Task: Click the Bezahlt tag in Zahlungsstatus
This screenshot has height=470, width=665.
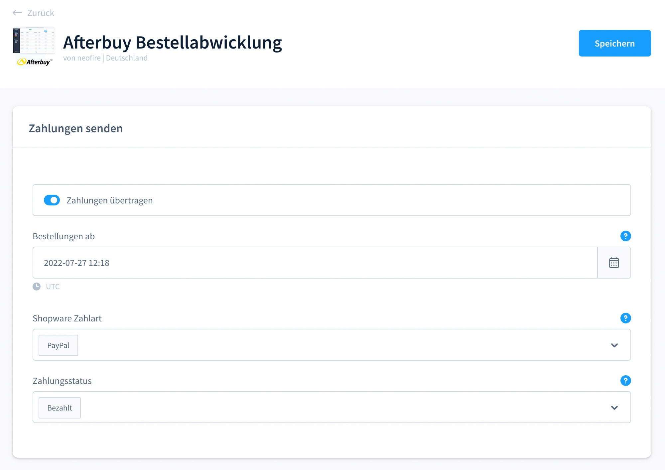Action: 60,408
